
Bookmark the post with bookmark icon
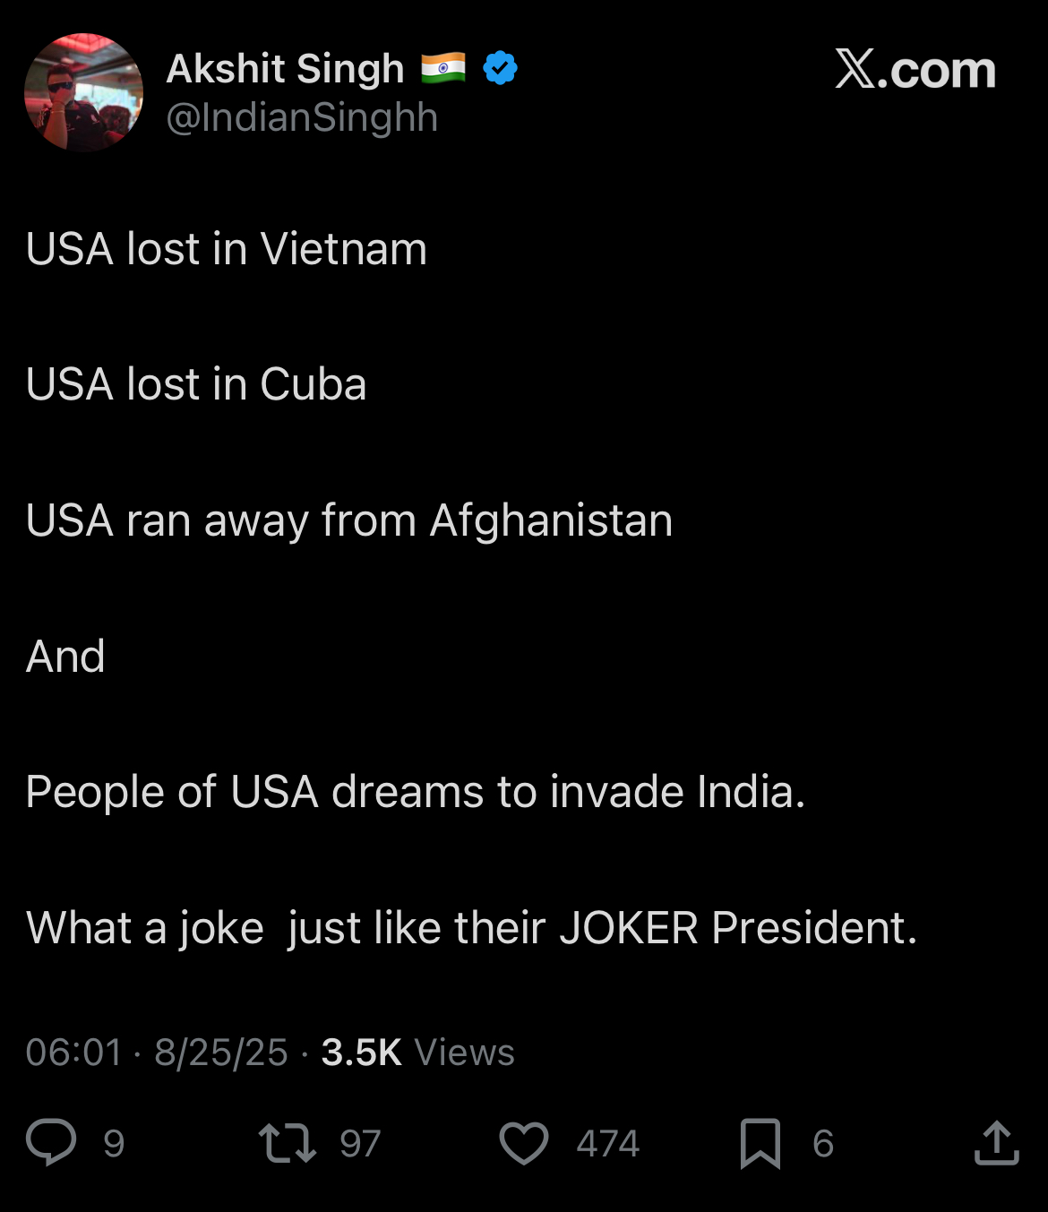click(x=760, y=1143)
